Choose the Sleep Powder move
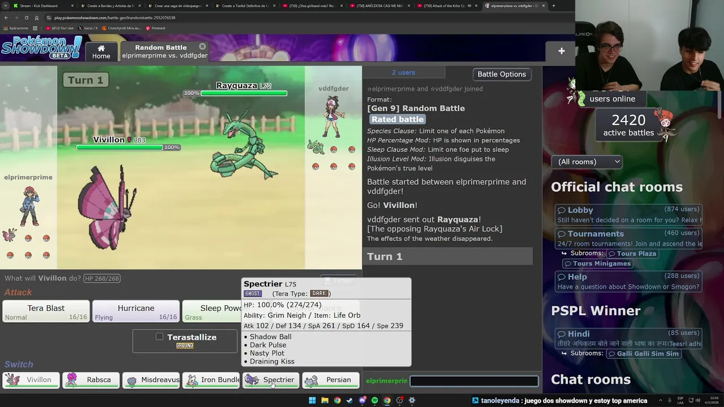Image resolution: width=724 pixels, height=407 pixels. [212, 311]
